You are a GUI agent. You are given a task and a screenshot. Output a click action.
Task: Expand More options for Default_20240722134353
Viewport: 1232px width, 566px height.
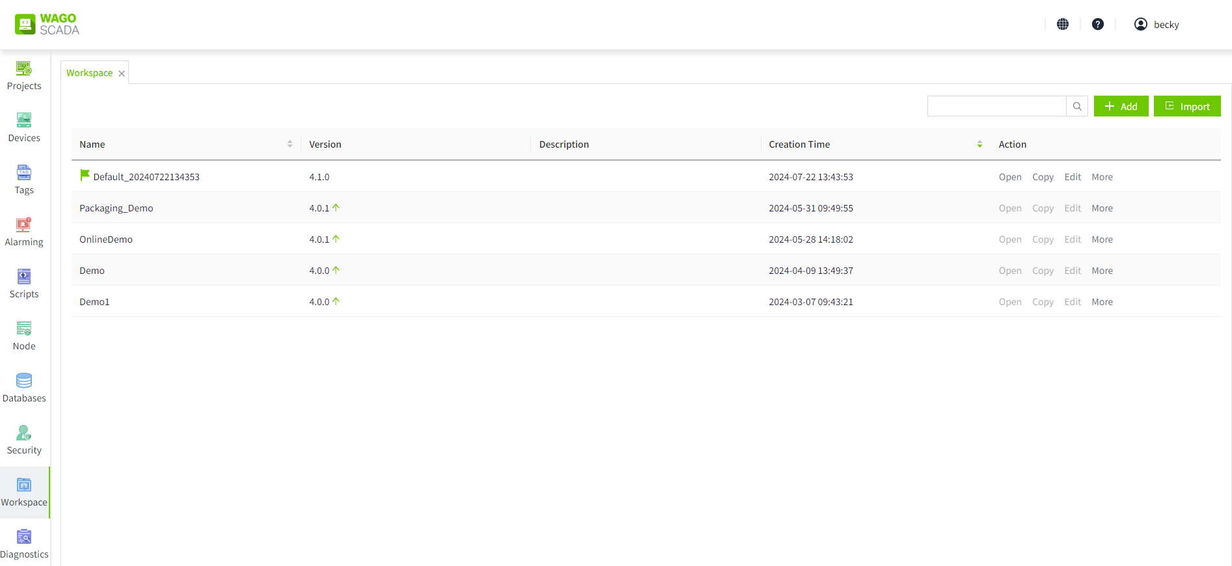1102,177
